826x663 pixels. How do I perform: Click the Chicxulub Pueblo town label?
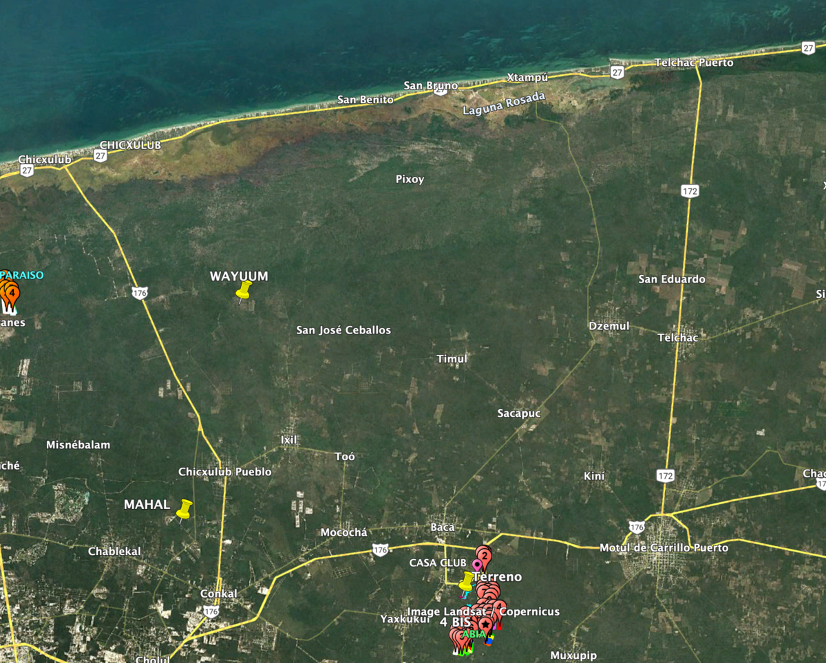tap(224, 472)
